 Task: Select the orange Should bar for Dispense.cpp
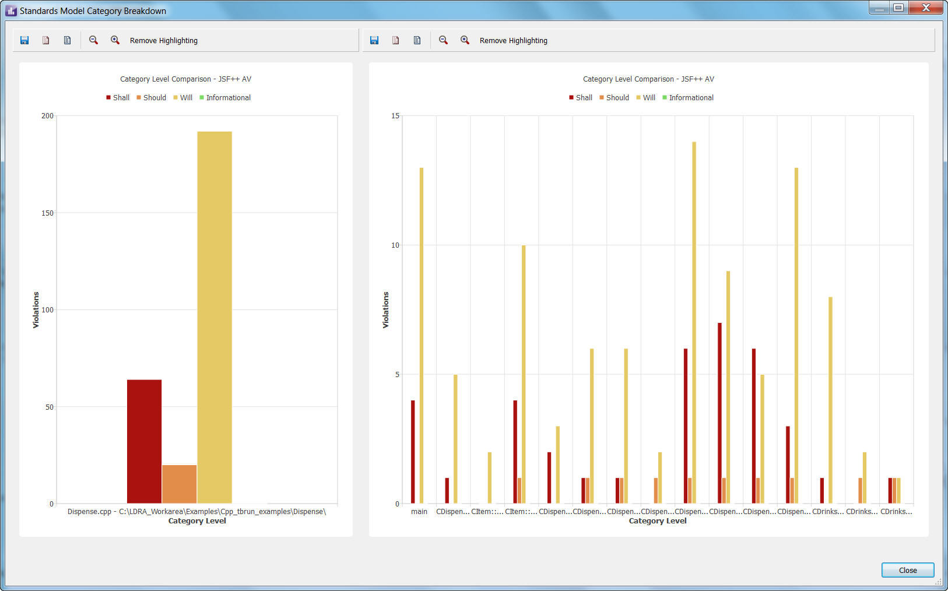[179, 484]
